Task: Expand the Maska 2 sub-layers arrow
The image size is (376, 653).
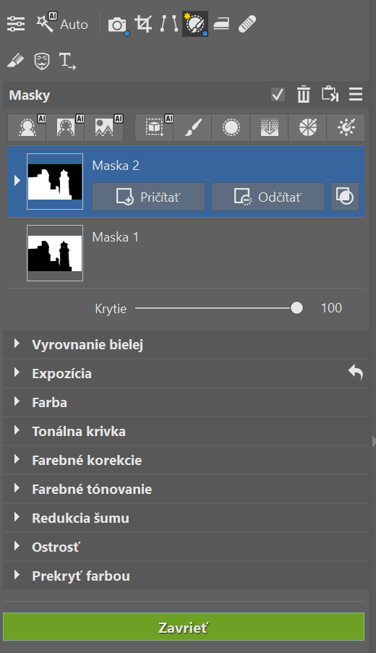Action: pos(17,181)
